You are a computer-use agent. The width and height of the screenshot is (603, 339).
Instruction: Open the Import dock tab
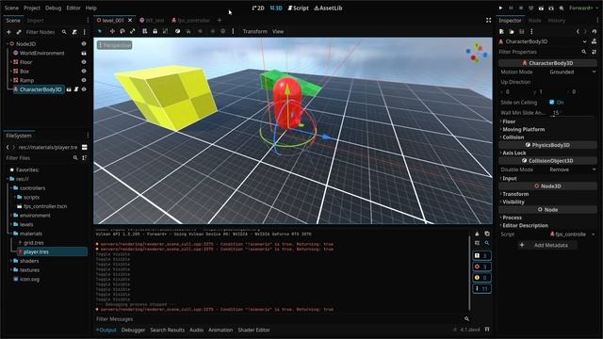(x=36, y=21)
